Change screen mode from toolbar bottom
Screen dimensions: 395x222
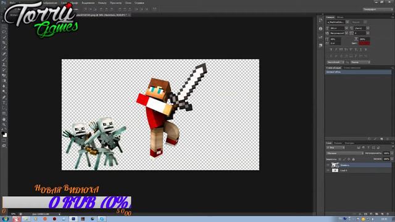coord(4,146)
